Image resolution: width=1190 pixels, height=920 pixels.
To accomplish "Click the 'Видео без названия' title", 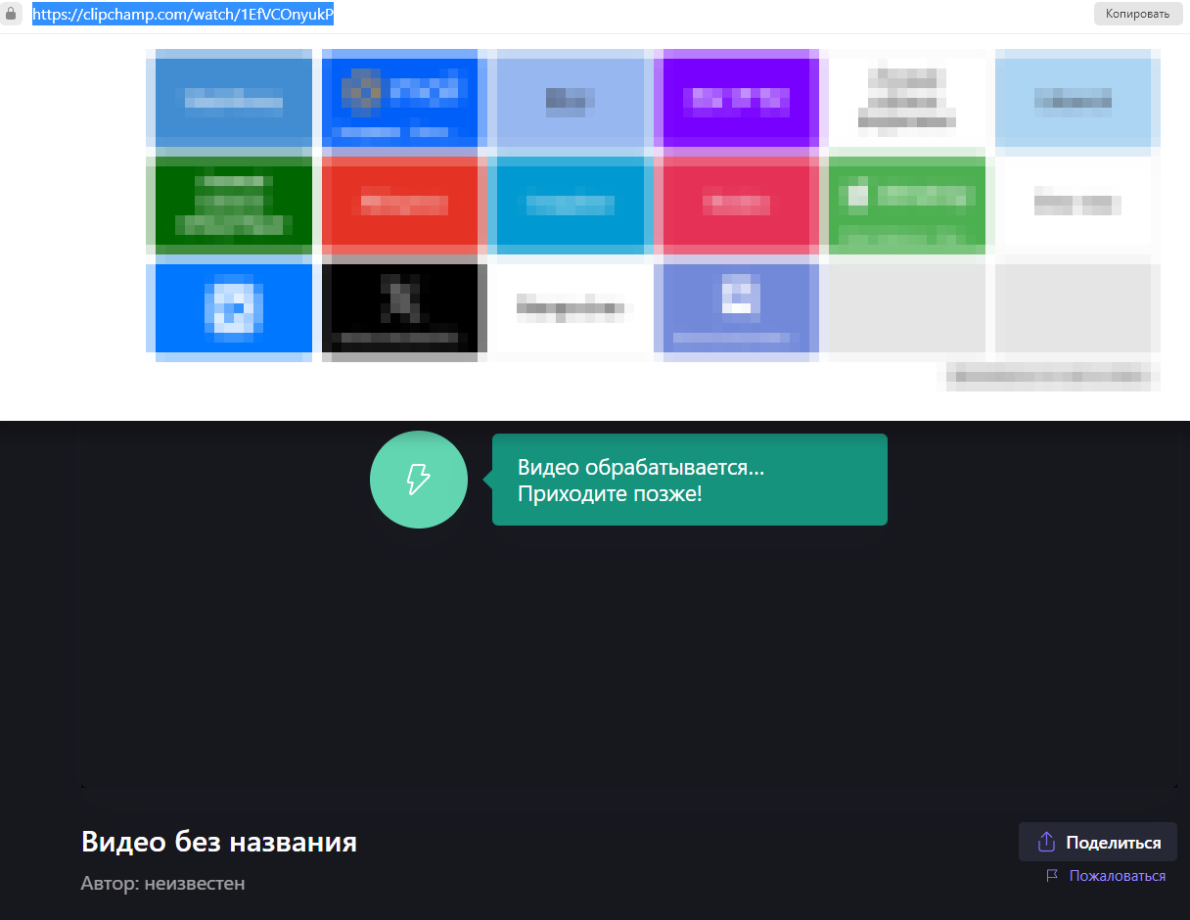I will (218, 842).
